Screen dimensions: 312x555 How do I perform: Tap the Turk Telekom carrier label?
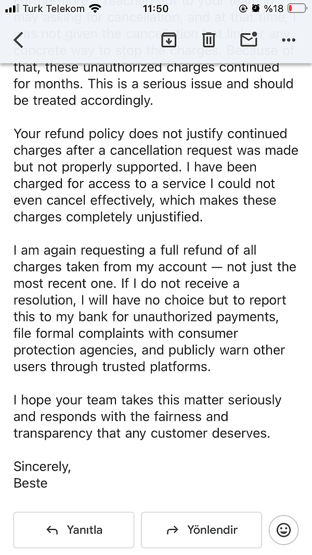pos(54,8)
